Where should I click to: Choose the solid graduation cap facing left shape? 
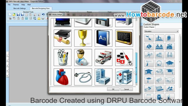tap(149, 72)
